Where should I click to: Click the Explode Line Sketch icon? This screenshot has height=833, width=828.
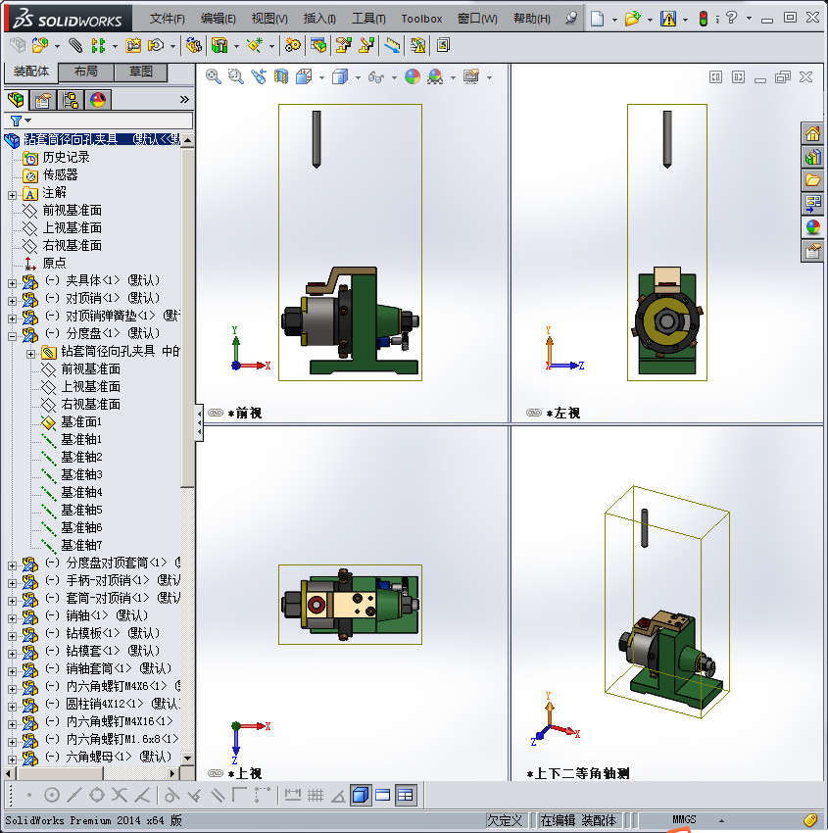pyautogui.click(x=366, y=46)
